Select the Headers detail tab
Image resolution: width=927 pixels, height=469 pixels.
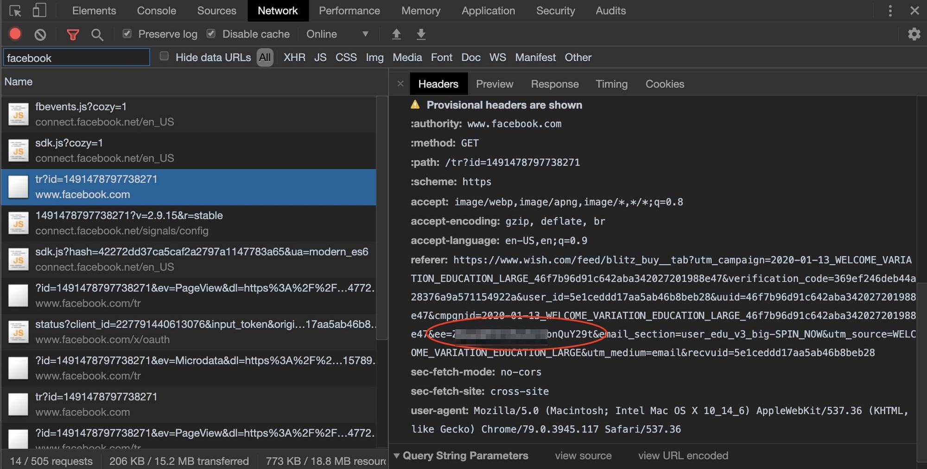point(438,84)
